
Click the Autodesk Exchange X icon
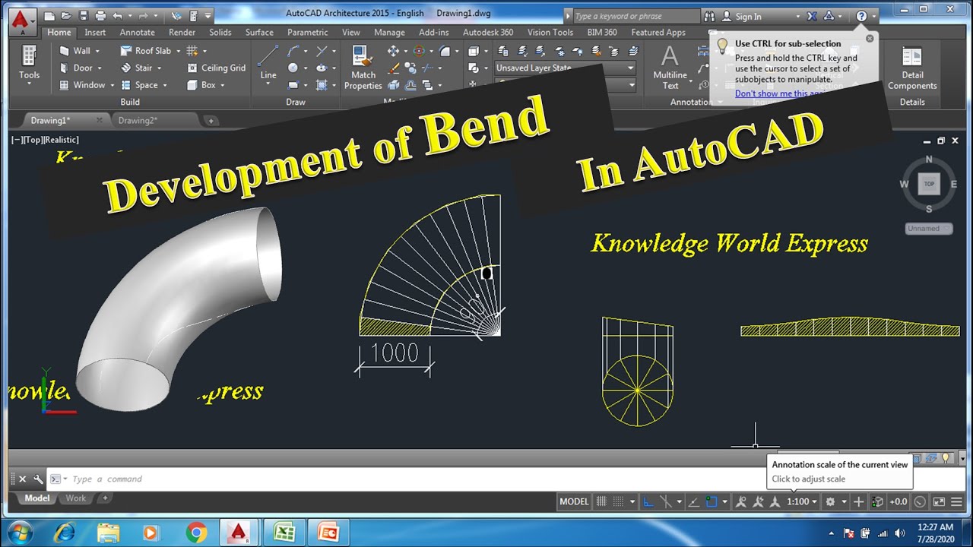tap(812, 16)
